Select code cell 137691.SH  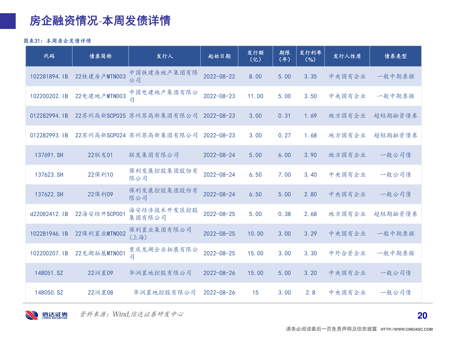pyautogui.click(x=49, y=155)
